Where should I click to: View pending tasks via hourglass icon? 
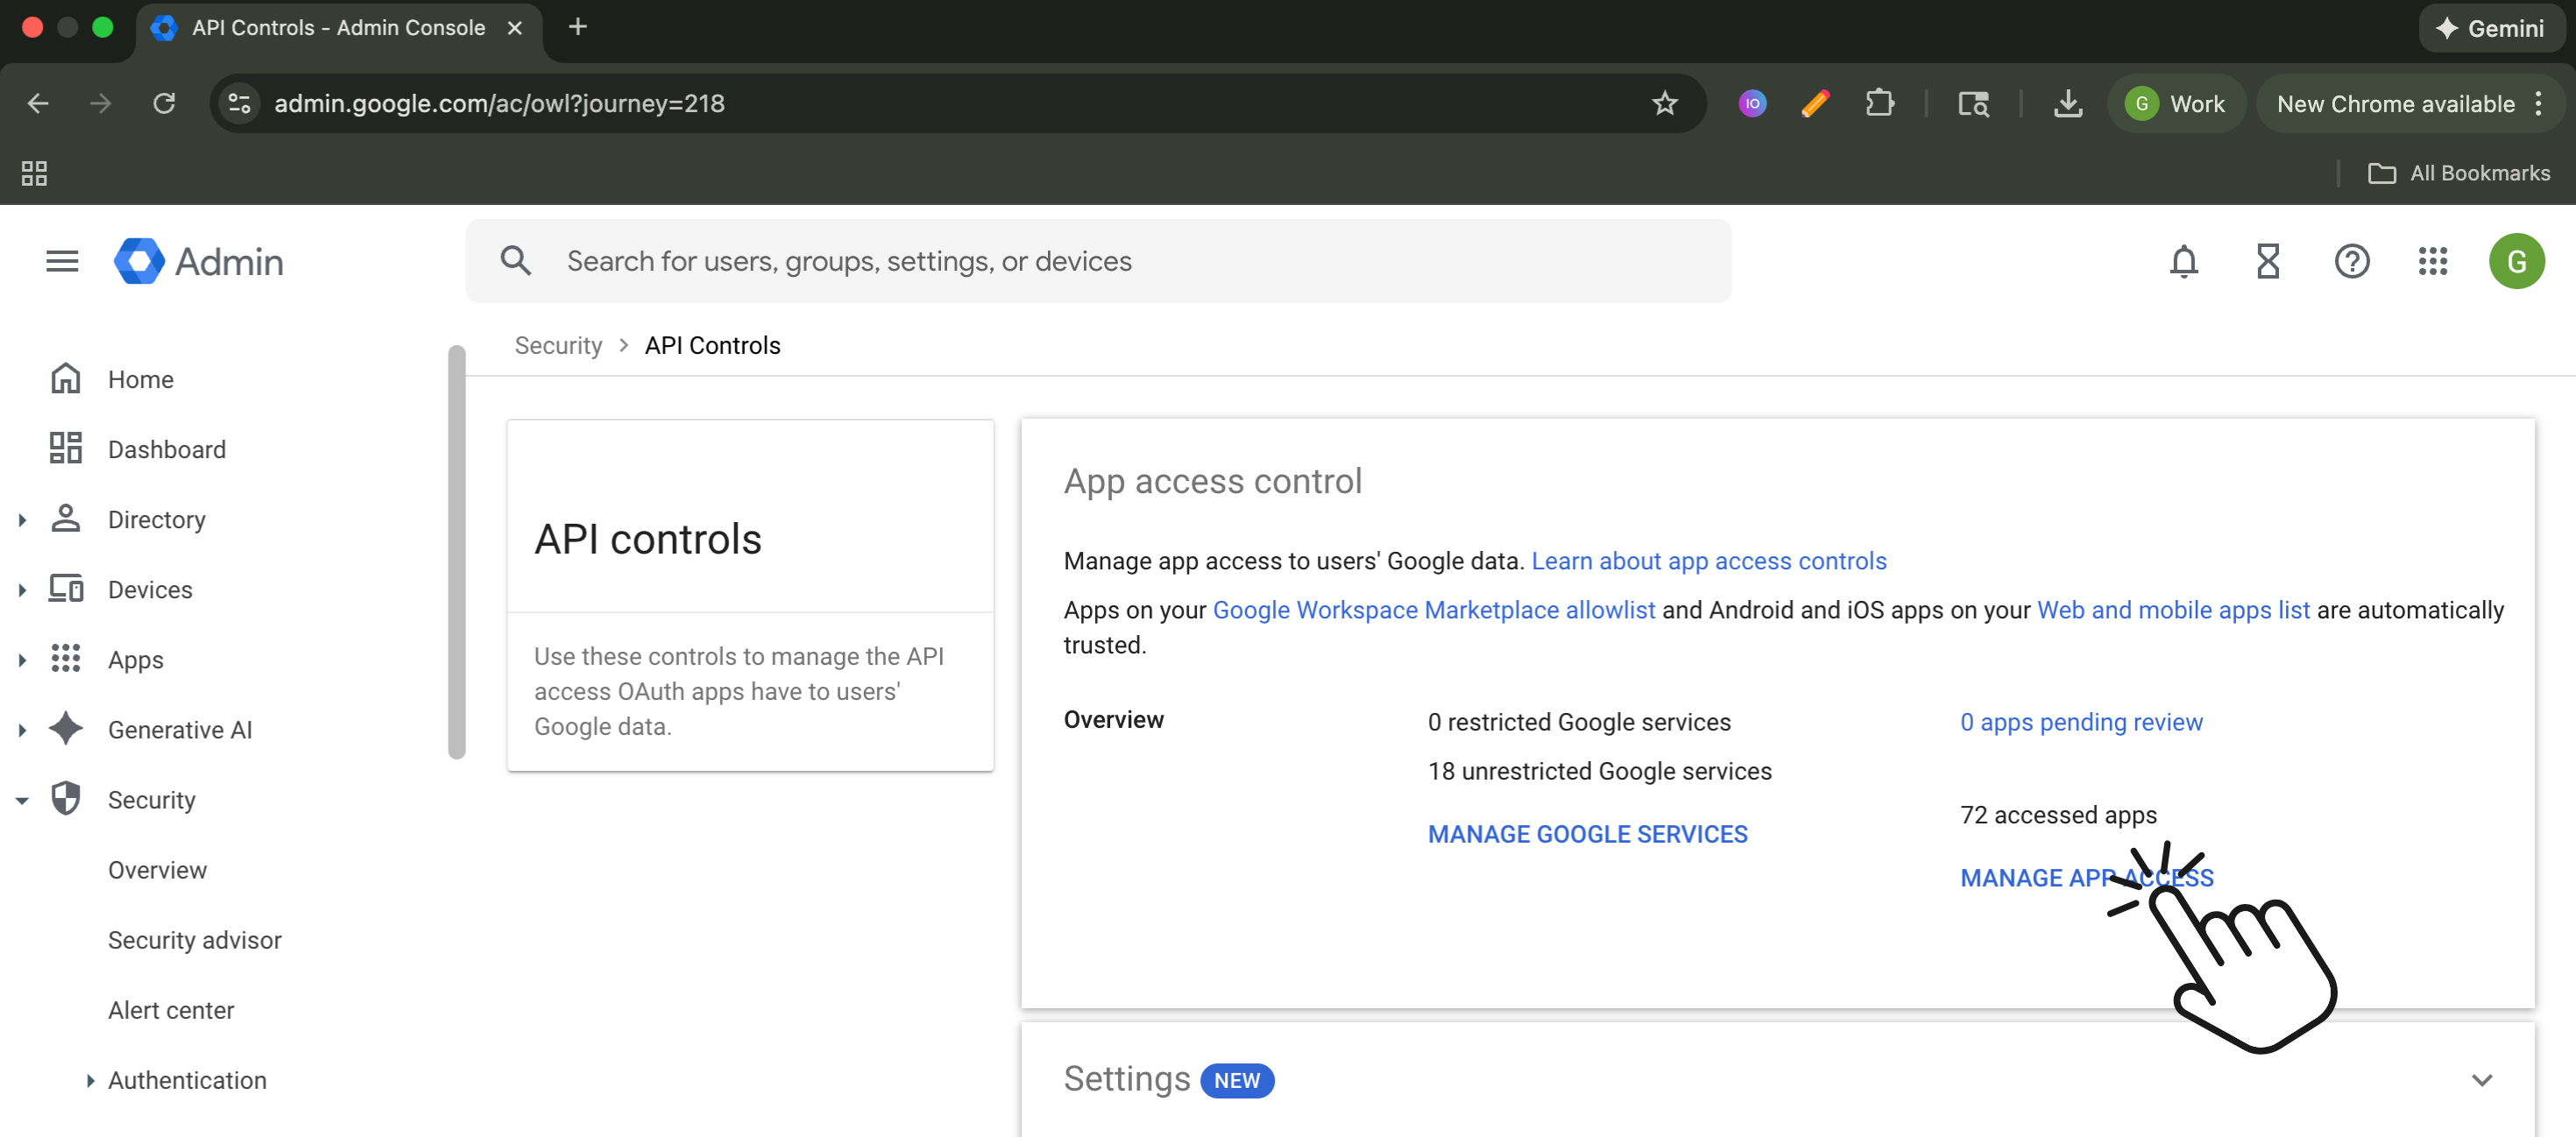coord(2267,261)
